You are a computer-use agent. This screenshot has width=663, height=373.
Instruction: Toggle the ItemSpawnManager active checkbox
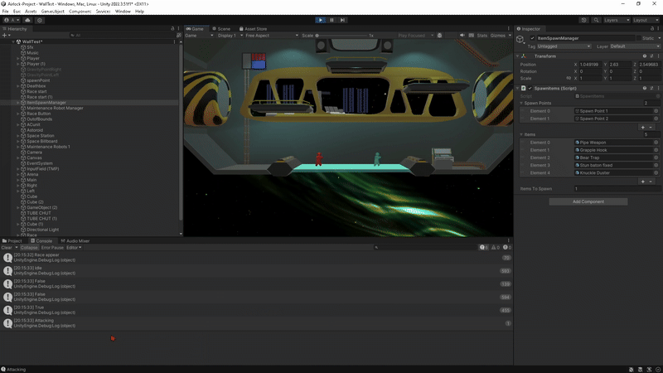[532, 38]
